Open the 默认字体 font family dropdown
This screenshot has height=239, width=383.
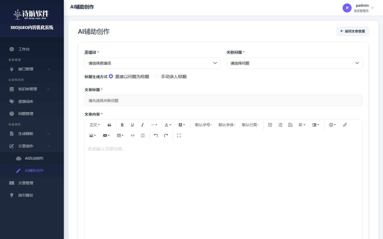click(227, 125)
